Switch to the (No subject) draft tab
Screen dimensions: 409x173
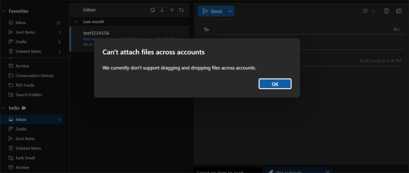[x=298, y=170]
